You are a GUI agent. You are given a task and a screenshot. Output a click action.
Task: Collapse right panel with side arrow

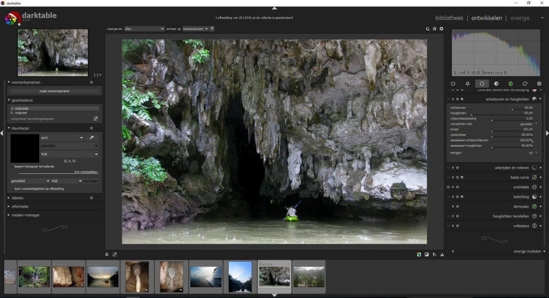(547, 133)
